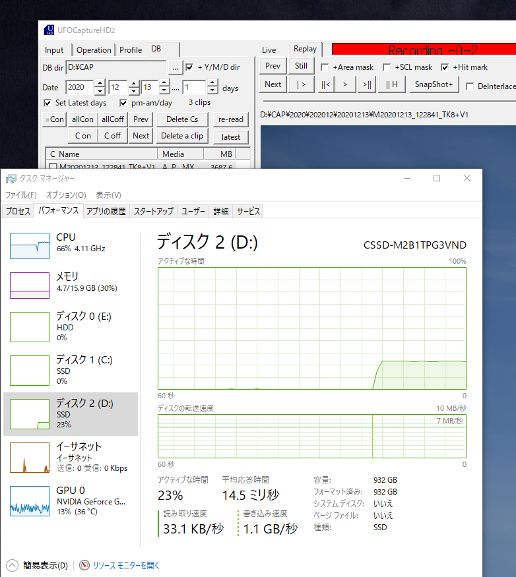This screenshot has width=516, height=577.
Task: Increase the year value with up arrow
Action: tap(100, 84)
